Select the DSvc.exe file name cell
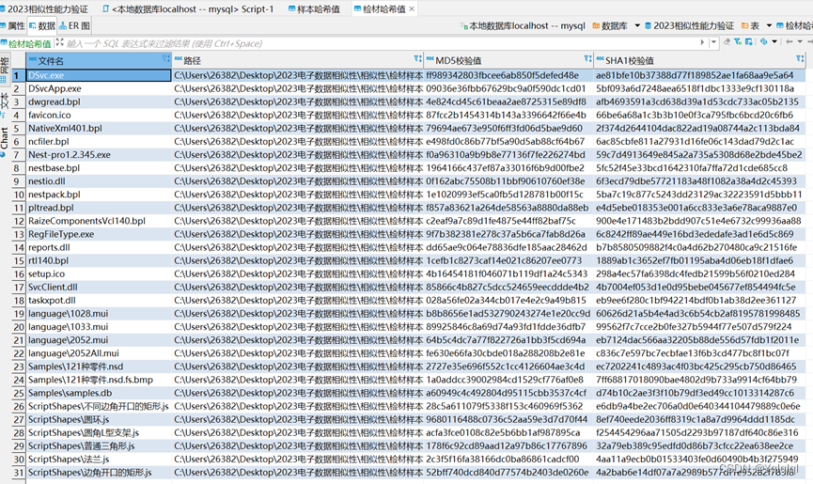Screen dimensions: 813x484 (99, 76)
